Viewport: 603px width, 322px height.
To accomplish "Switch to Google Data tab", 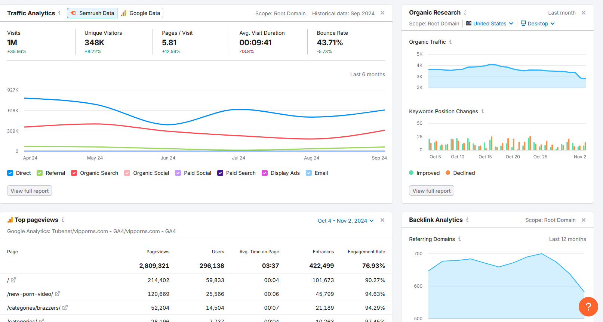I will coord(140,13).
